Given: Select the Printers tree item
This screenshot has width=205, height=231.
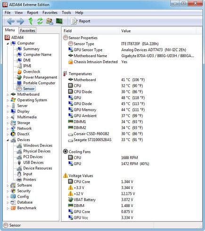Looking at the screenshot, I should 30,180.
